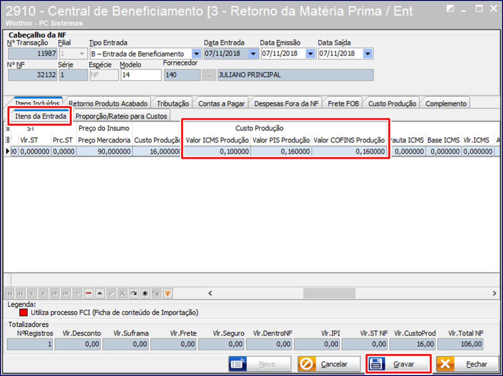The image size is (503, 376).
Task: Jump to last record in navigator
Action: tap(66, 294)
